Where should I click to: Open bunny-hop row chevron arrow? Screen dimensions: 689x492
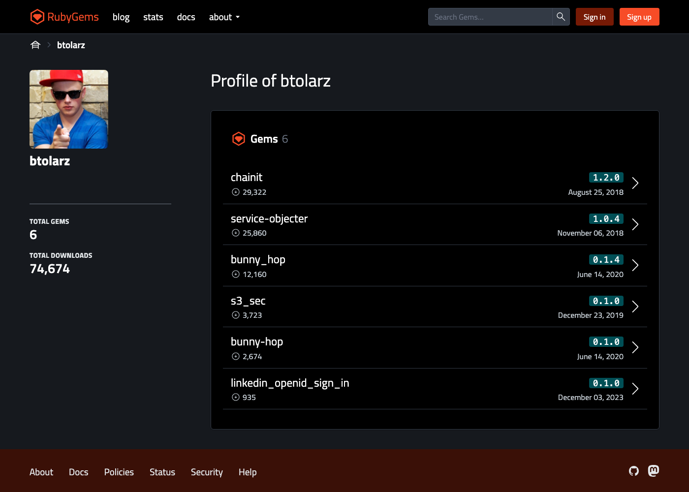635,347
